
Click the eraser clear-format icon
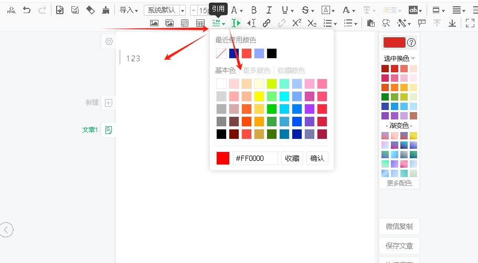90,10
